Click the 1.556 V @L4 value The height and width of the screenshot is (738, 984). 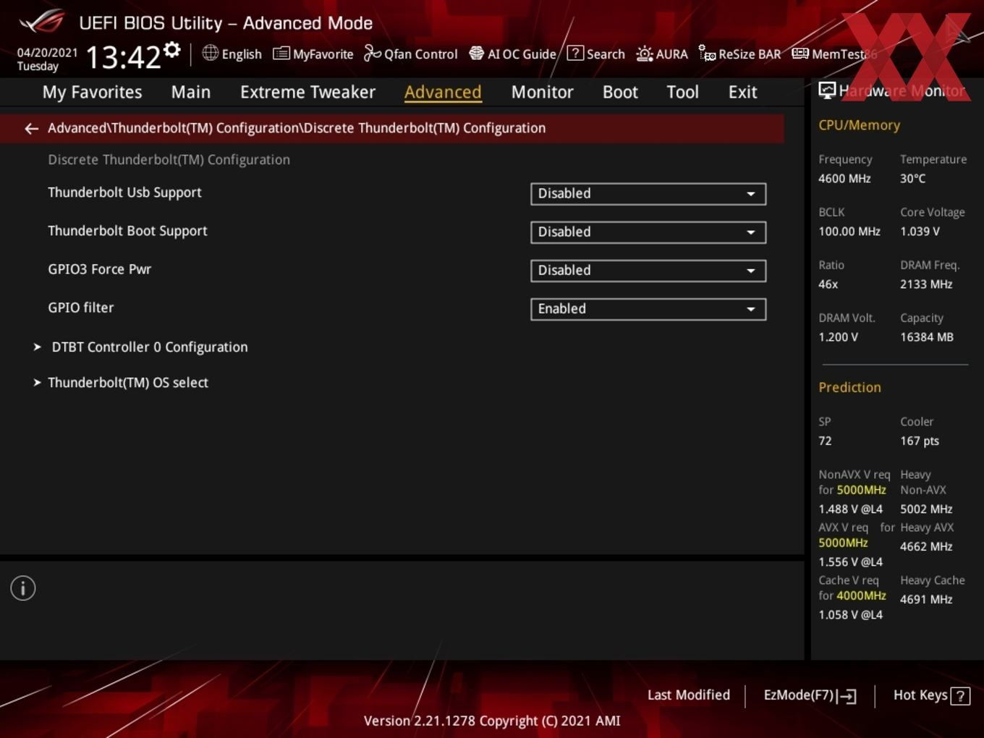tap(850, 562)
